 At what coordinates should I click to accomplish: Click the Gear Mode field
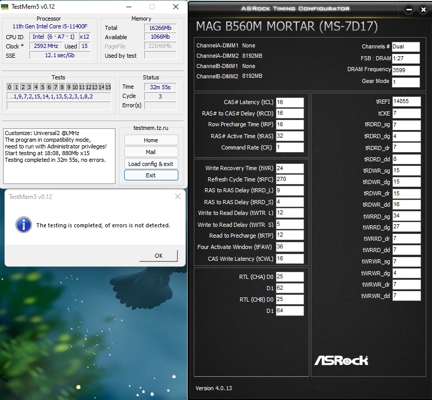406,82
